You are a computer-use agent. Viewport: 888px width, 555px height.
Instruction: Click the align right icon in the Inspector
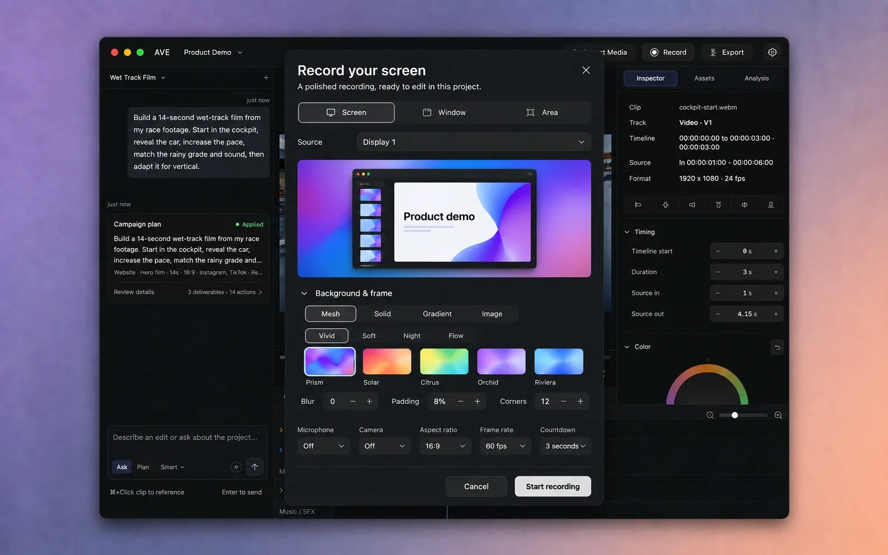[692, 205]
